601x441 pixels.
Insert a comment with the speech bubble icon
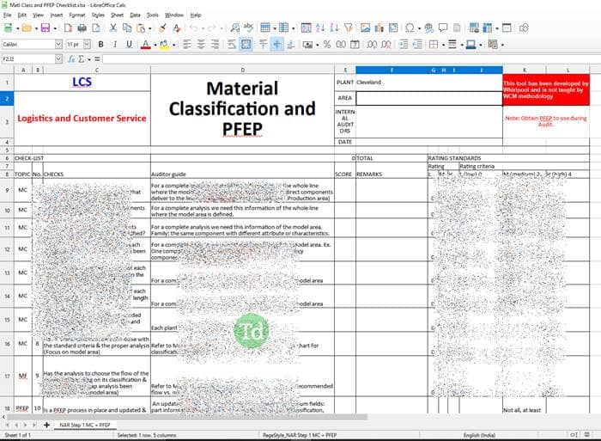coord(443,28)
